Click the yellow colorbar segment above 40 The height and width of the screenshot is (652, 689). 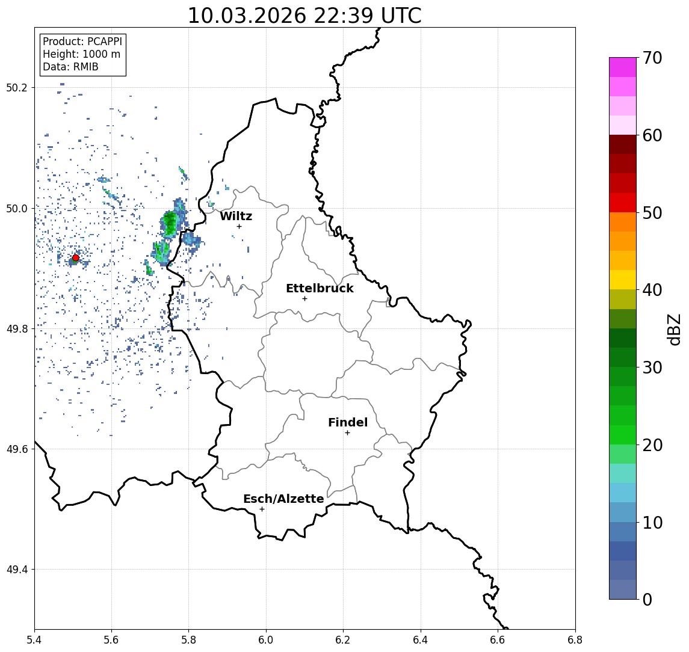point(622,280)
